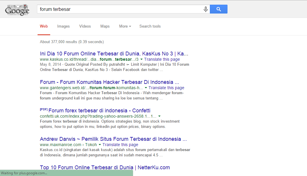307x176 pixels.
Task: Open 'Forum forex terbesar di indonesia' result
Action: (x=99, y=110)
